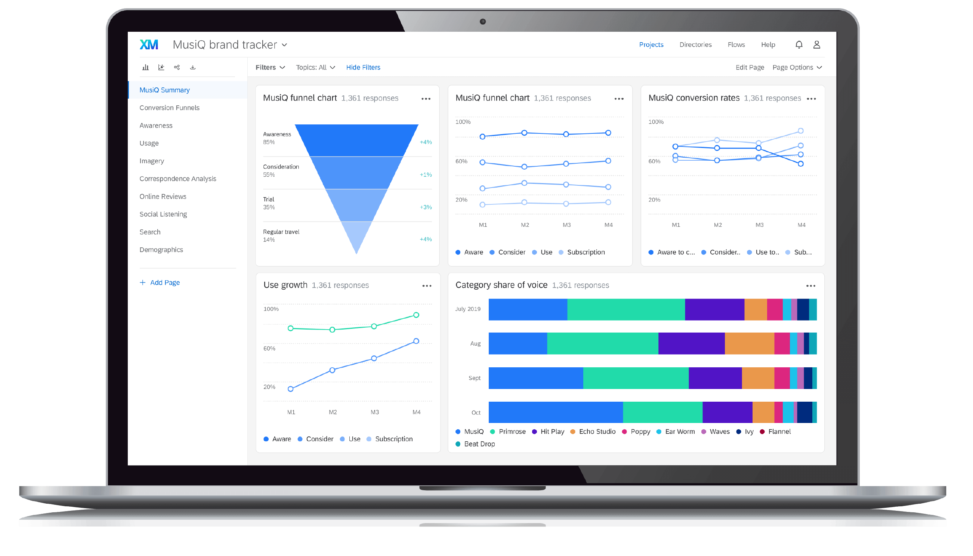Select the Demographics page
The height and width of the screenshot is (556, 973).
click(x=161, y=249)
